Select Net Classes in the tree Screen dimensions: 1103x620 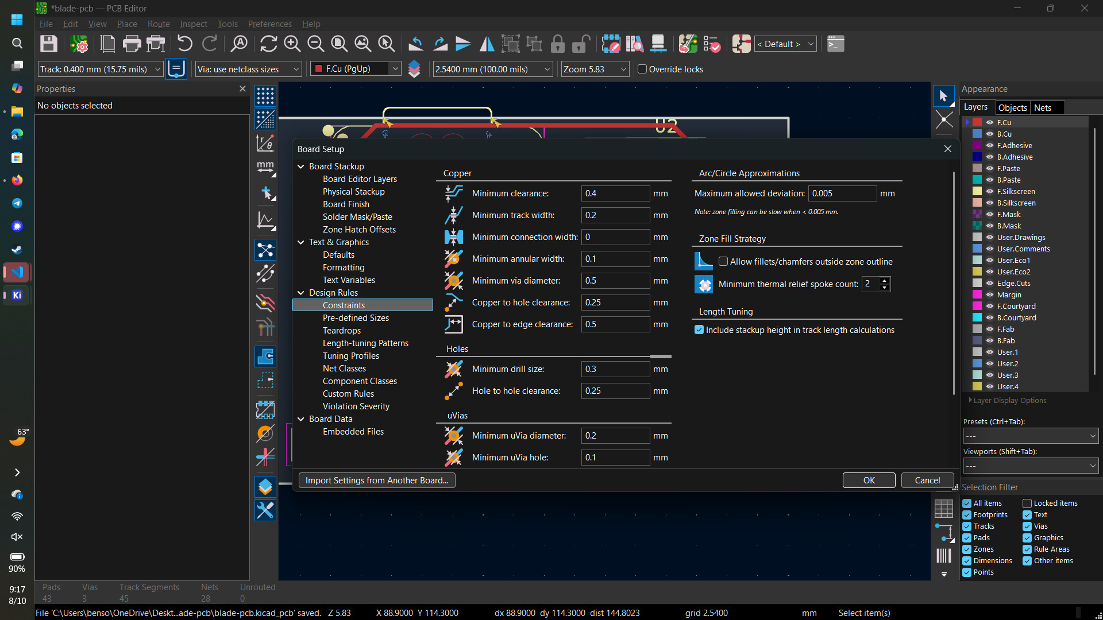pos(344,369)
